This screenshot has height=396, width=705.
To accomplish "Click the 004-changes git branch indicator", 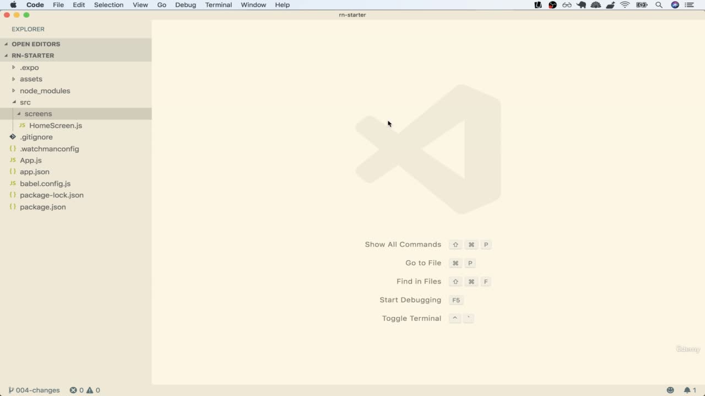I will tap(34, 391).
